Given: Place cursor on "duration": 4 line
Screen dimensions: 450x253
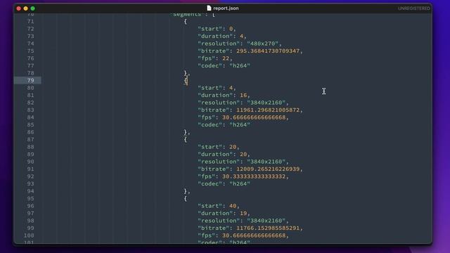Looking at the screenshot, I should 222,36.
